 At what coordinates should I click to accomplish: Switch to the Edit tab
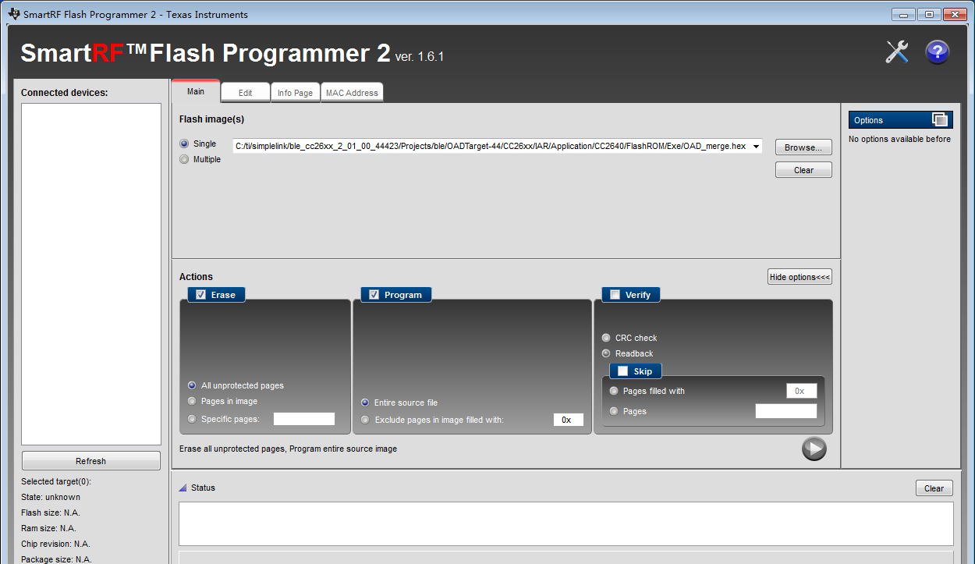(245, 93)
